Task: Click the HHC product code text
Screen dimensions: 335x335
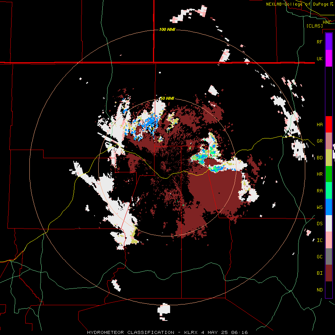Action: point(327,22)
